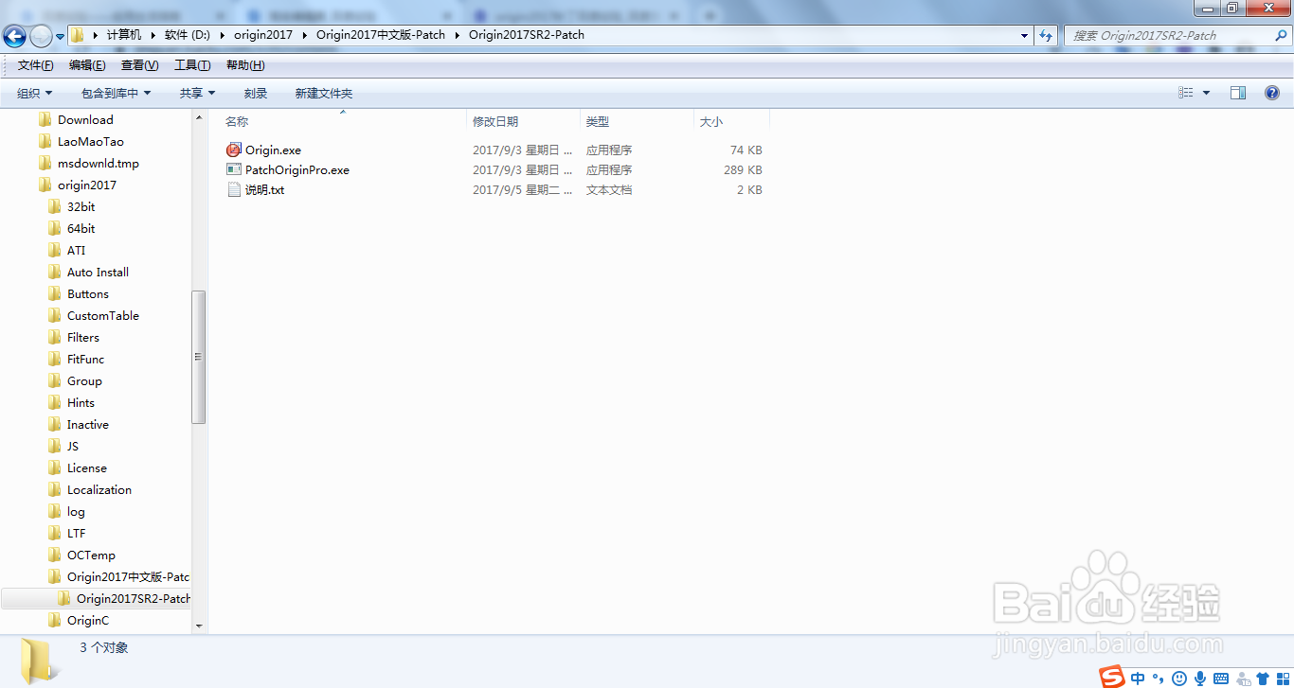Open the 帮助(H) menu
1294x688 pixels.
pyautogui.click(x=245, y=65)
